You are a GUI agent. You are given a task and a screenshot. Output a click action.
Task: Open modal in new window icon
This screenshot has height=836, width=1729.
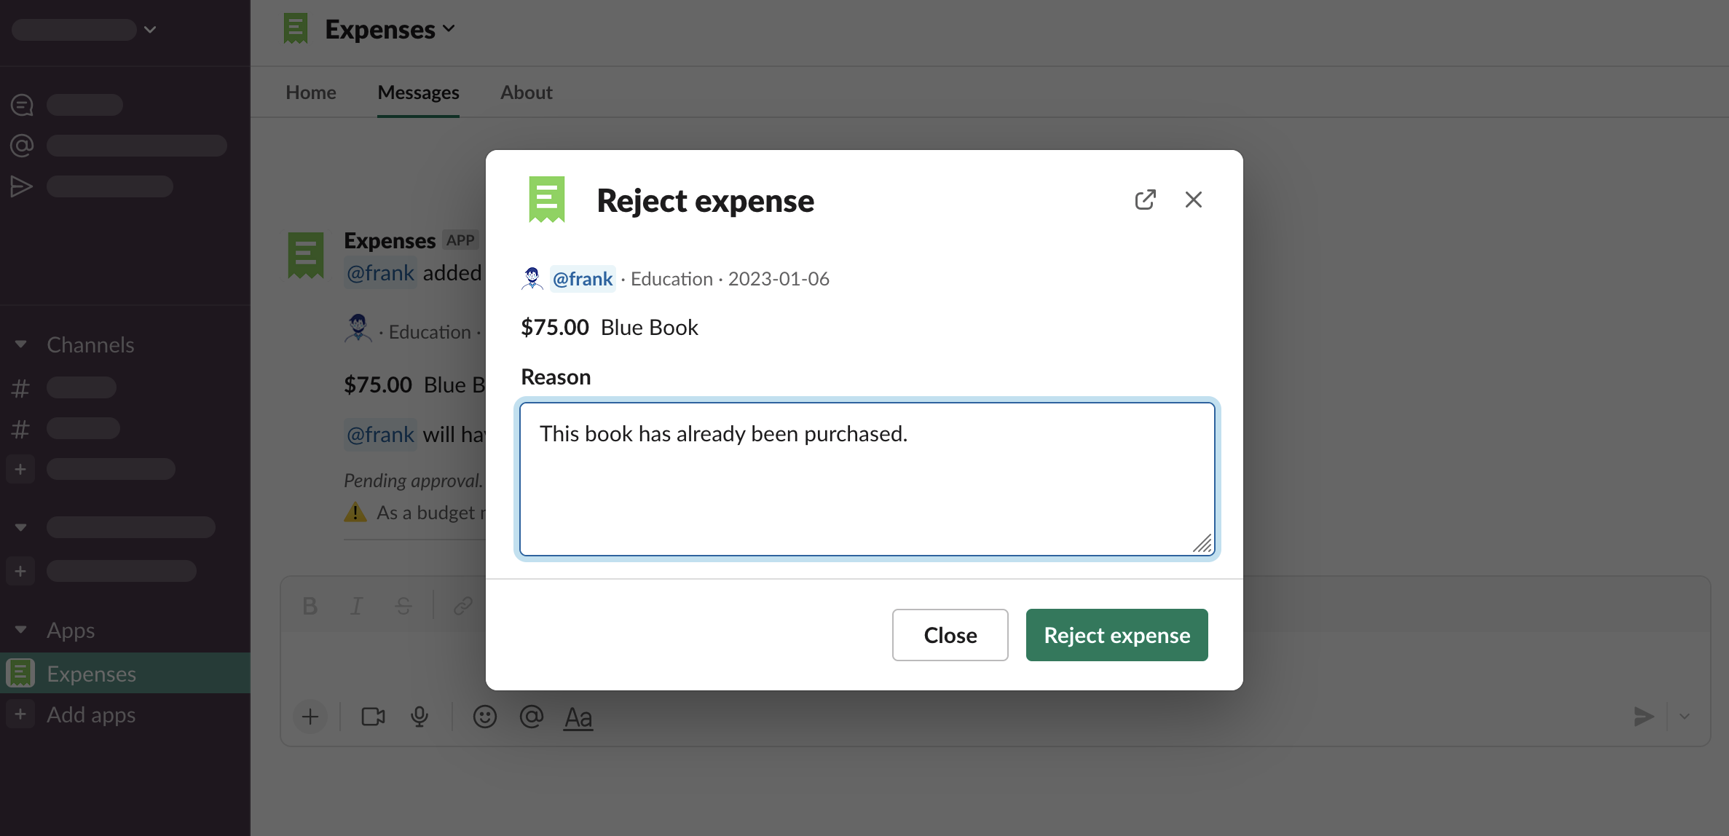coord(1145,200)
